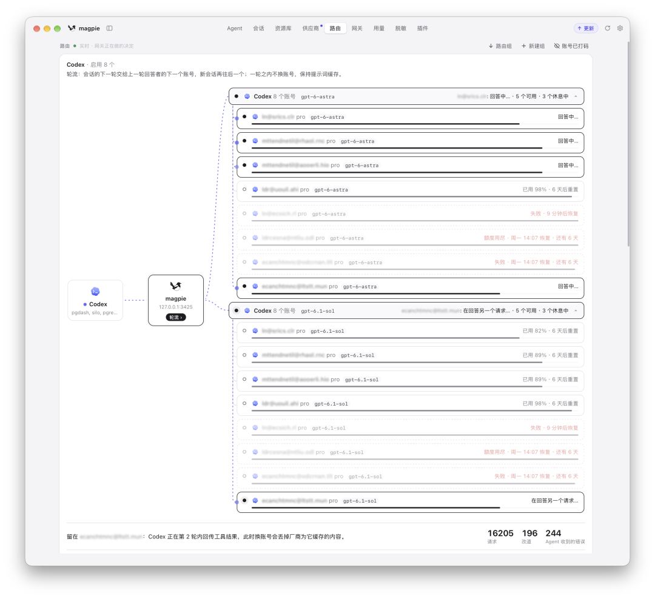
Task: Select the Codex source card on the left
Action: pyautogui.click(x=95, y=300)
